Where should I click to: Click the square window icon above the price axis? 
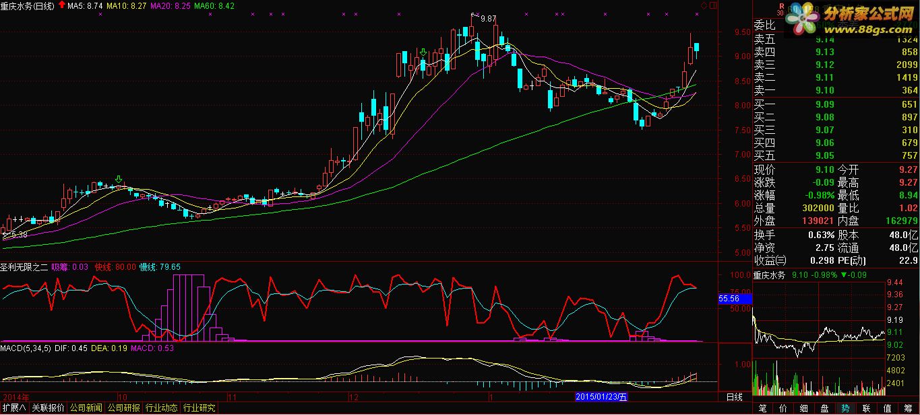[713, 5]
